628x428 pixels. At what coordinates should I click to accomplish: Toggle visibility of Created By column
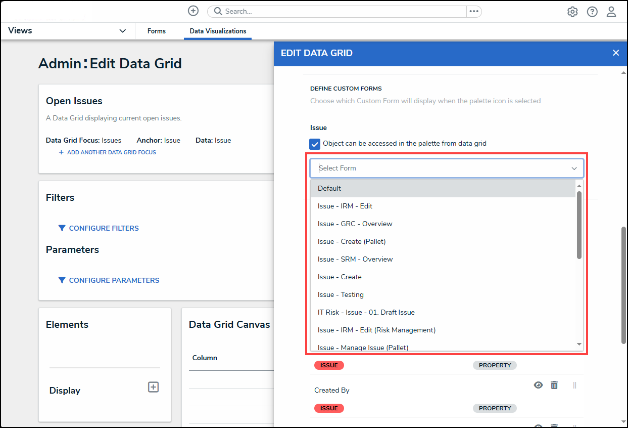[539, 385]
